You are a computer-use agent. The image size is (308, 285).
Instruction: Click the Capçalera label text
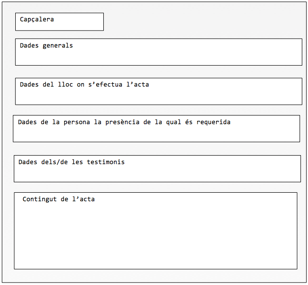coord(37,20)
